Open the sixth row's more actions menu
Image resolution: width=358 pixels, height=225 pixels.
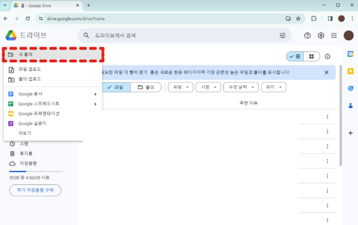click(327, 191)
